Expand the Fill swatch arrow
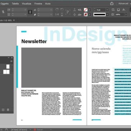Viewport: 131px width, 131px height. [90, 10]
